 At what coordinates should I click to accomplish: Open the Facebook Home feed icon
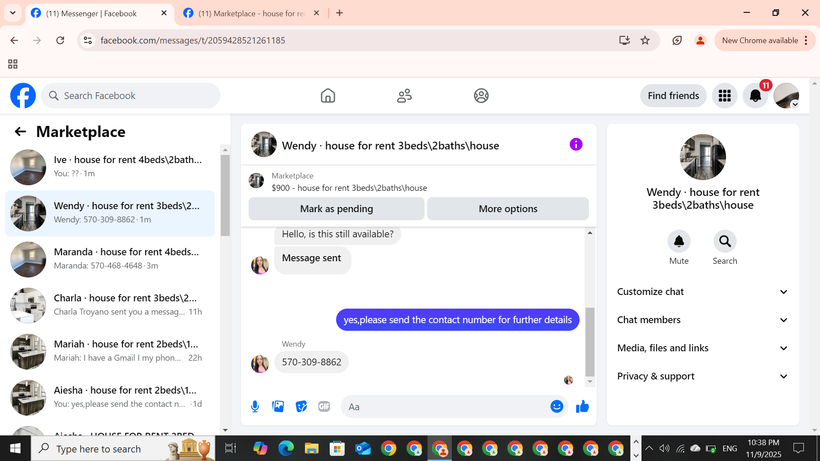[328, 96]
